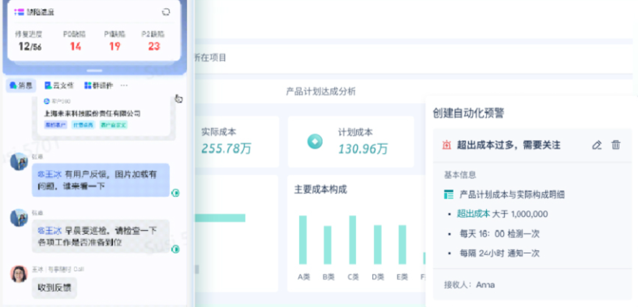
Task: Open the 上海未来科技股份 company card
Action: [104, 117]
